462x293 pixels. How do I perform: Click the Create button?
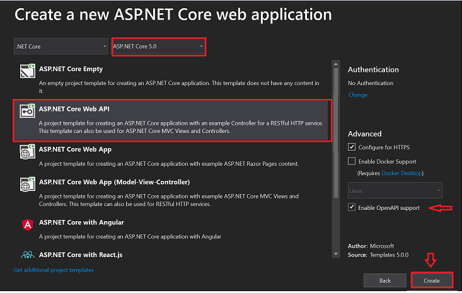pyautogui.click(x=432, y=280)
